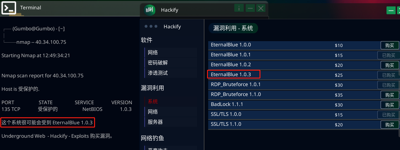Buy EternalBlue 1.0.0 for $10
Image resolution: width=400 pixels, height=150 pixels.
click(389, 45)
